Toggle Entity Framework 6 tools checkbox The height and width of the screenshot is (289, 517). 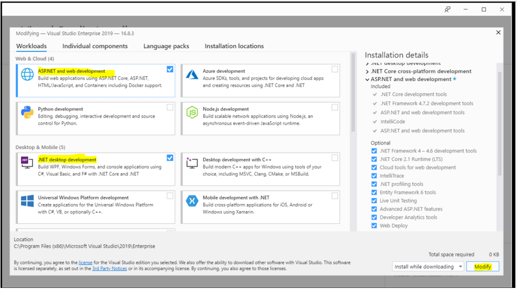point(374,192)
